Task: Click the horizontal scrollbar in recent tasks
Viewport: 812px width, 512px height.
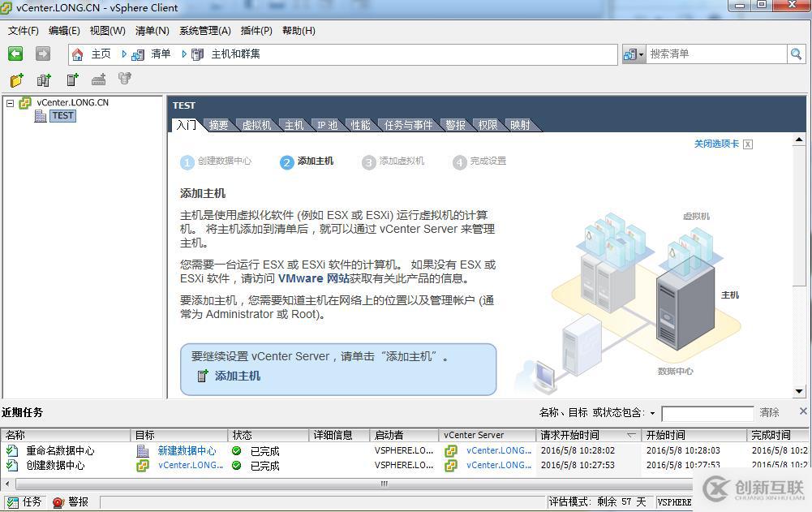Action: [x=383, y=484]
